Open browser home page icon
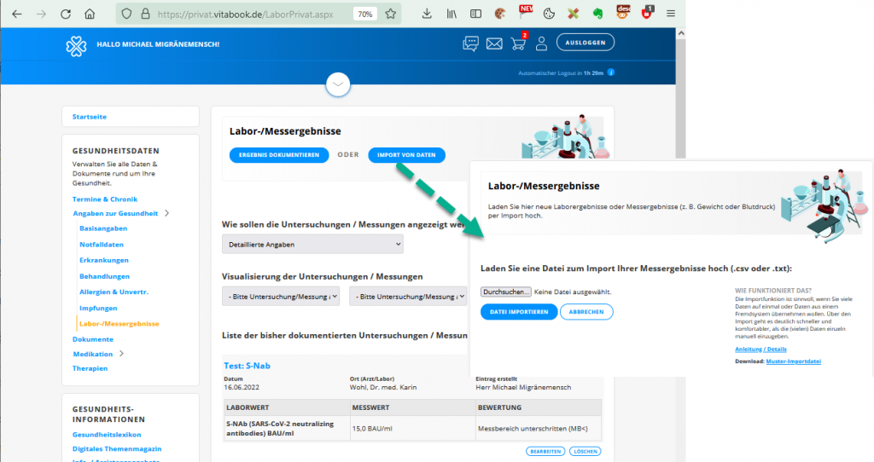 pos(90,14)
